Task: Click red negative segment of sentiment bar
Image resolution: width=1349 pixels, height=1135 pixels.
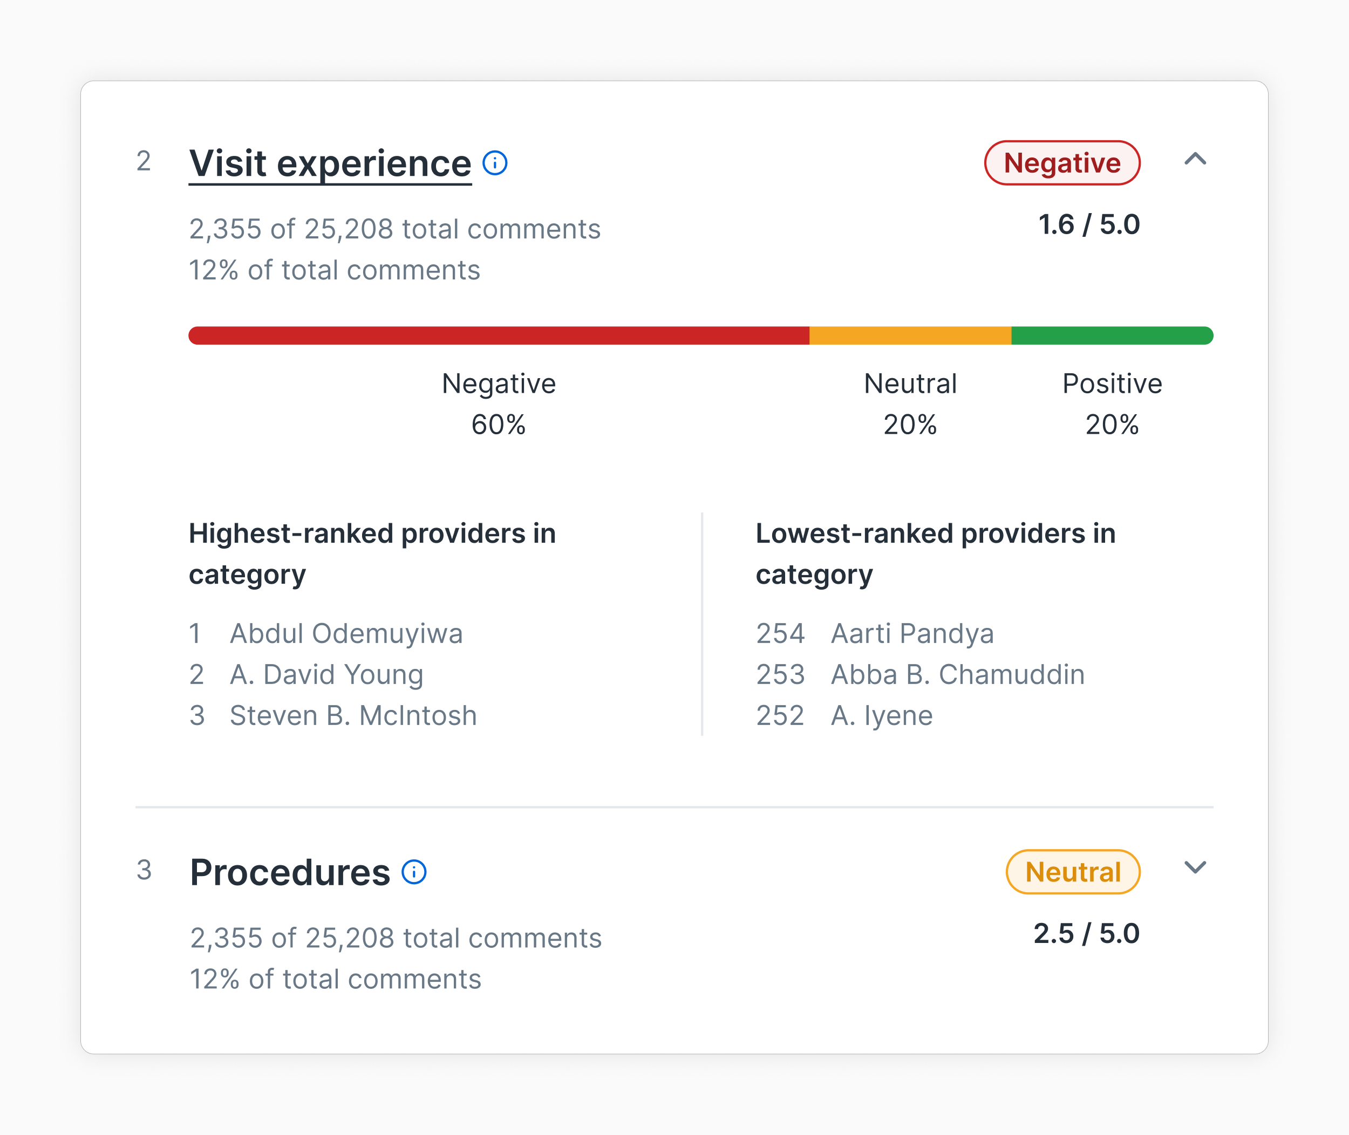Action: [x=498, y=335]
